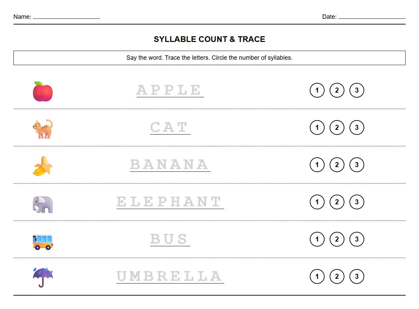This screenshot has width=419, height=309.
Task: Circle 3 syllables for UMBRELLA
Action: (x=357, y=276)
